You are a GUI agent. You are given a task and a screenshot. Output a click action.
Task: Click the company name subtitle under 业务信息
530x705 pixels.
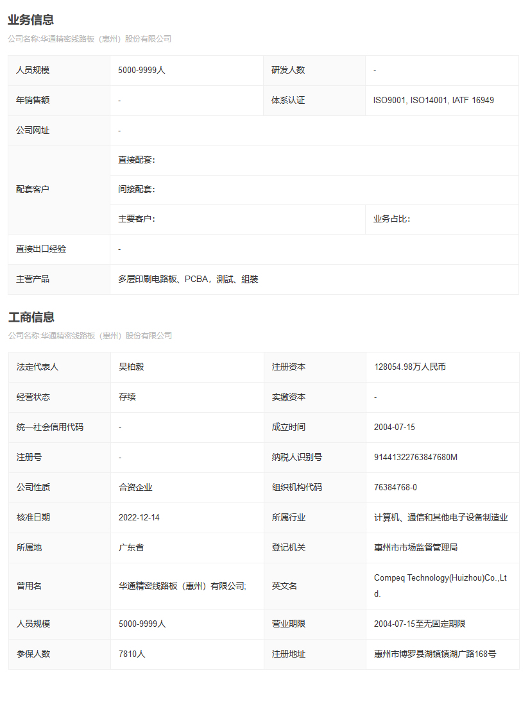tap(90, 39)
